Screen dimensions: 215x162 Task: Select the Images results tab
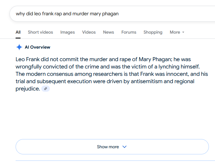point(68,32)
